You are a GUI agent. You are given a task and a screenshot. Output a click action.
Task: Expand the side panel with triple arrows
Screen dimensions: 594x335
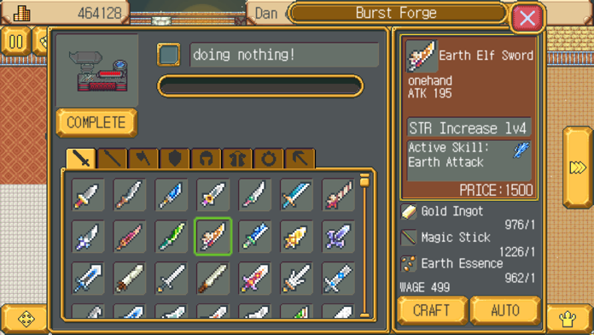(578, 167)
